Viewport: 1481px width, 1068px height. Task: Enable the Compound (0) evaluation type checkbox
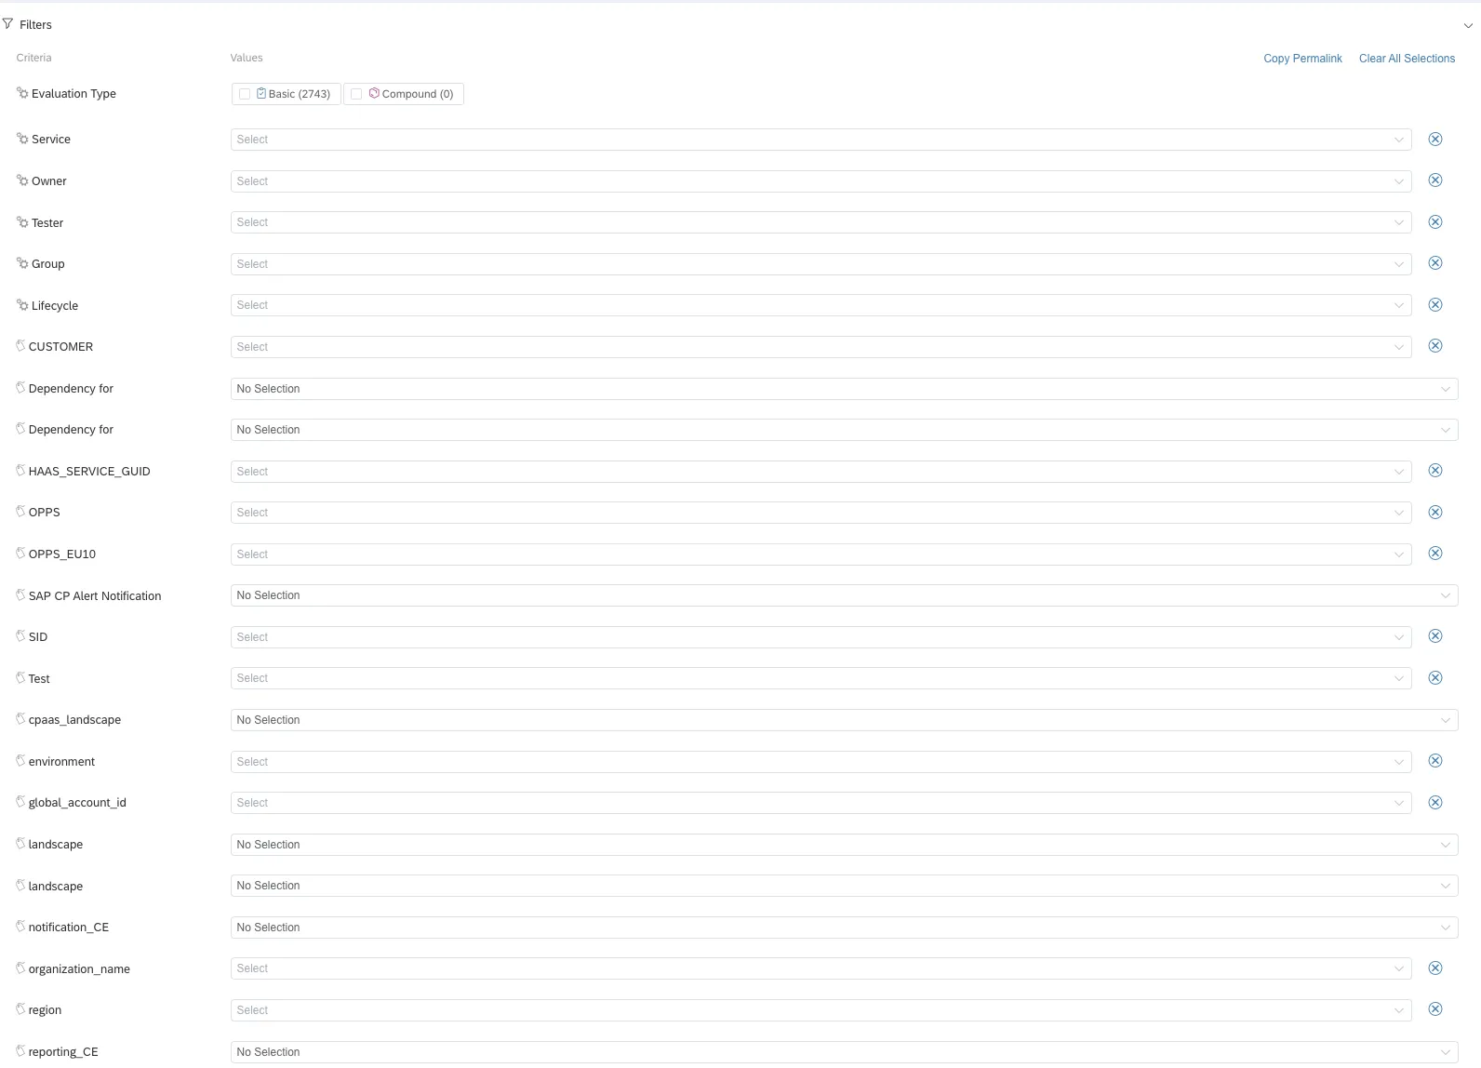356,94
